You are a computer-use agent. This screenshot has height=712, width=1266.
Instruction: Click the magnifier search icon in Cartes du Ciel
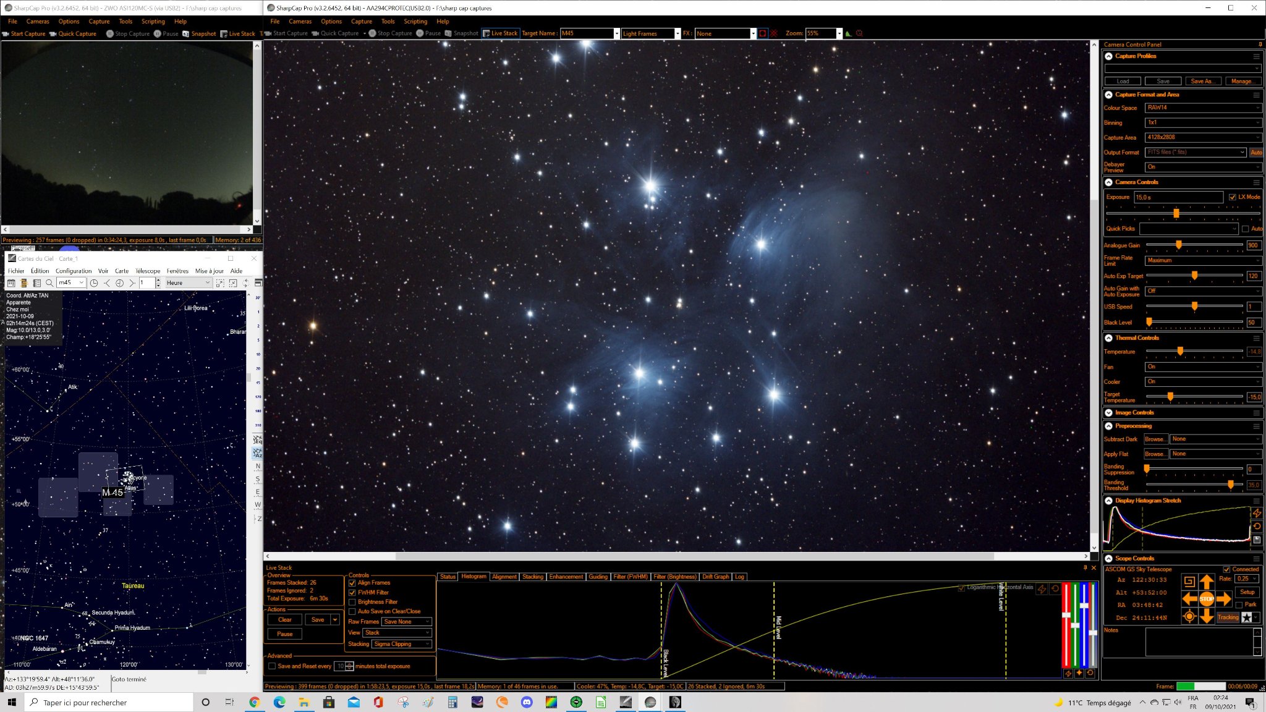pos(49,283)
